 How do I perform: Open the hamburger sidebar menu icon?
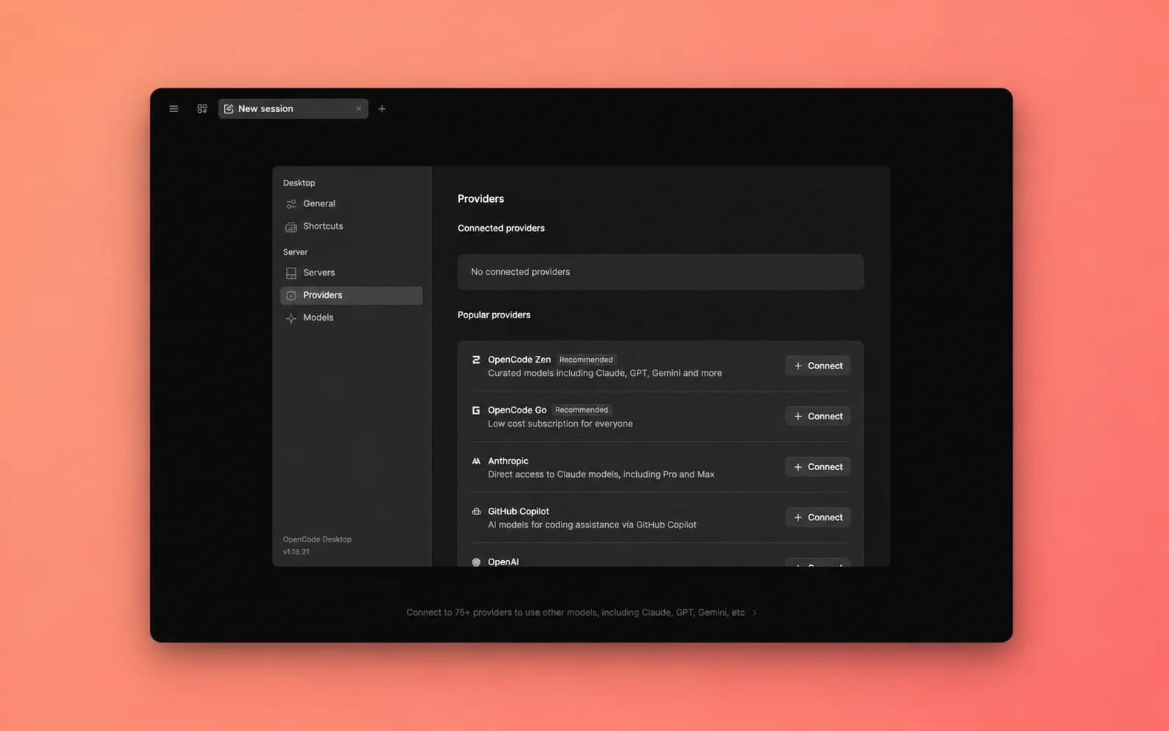(x=174, y=109)
